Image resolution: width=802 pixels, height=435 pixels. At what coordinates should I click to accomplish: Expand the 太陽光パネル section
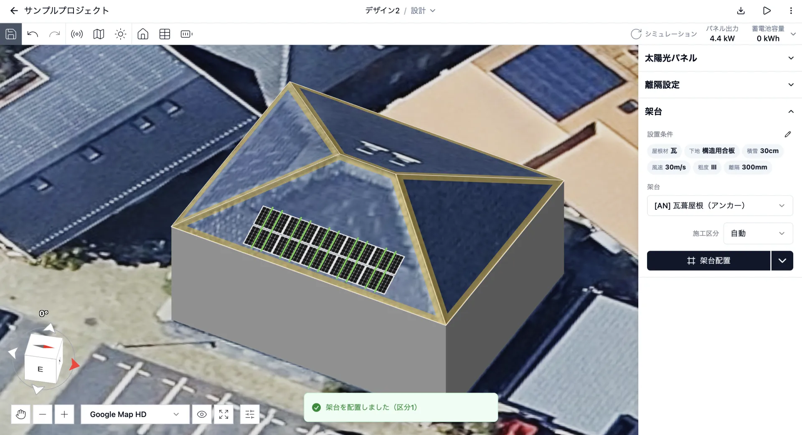click(x=720, y=58)
